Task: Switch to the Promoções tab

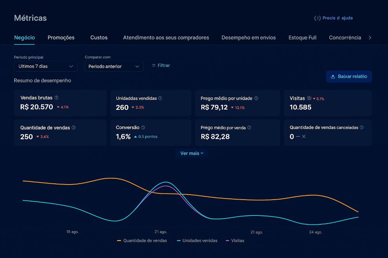Action: [x=61, y=38]
